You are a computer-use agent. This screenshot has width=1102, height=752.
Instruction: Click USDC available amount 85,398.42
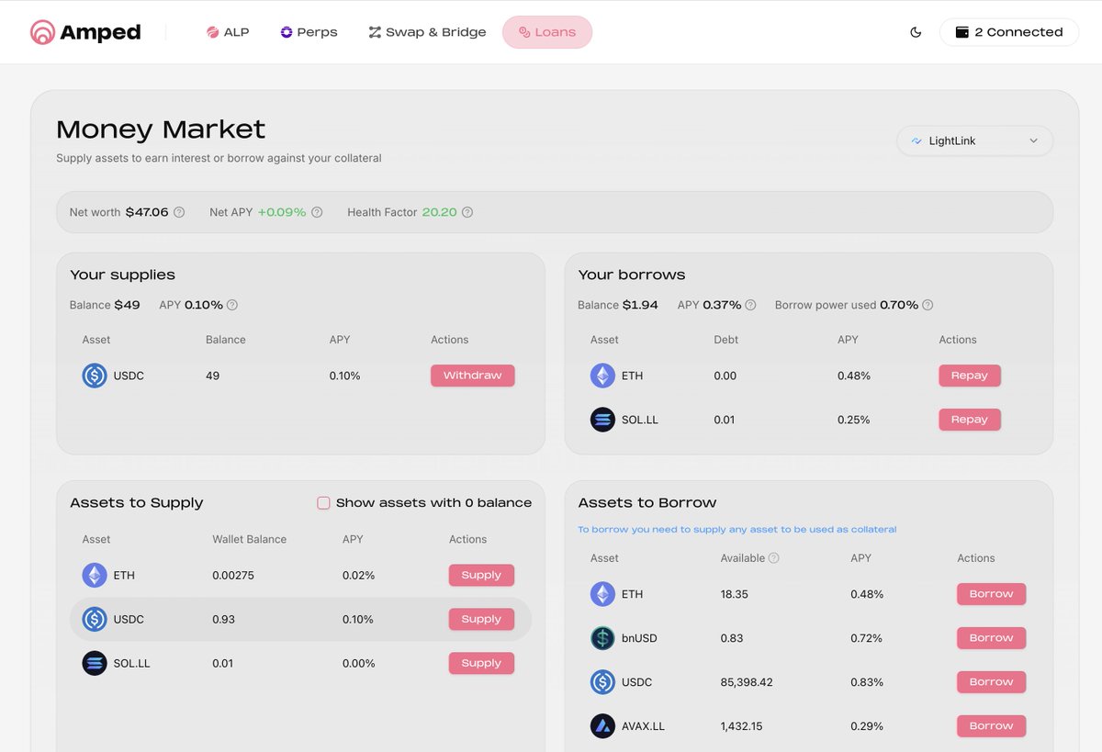click(x=747, y=682)
